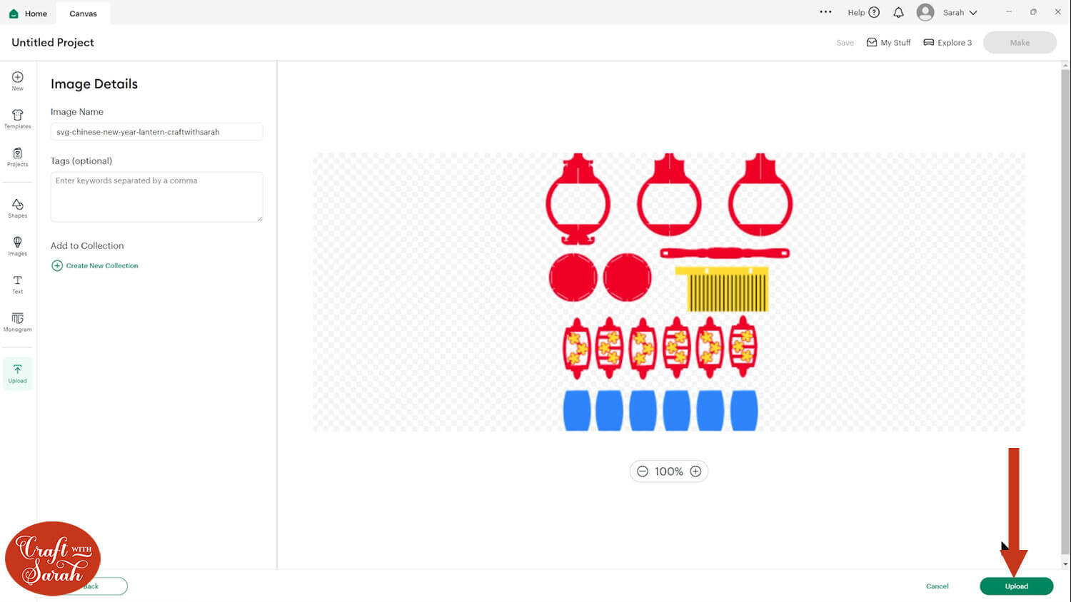This screenshot has height=602, width=1071.
Task: Open the Explore 3 machine selector
Action: [947, 43]
